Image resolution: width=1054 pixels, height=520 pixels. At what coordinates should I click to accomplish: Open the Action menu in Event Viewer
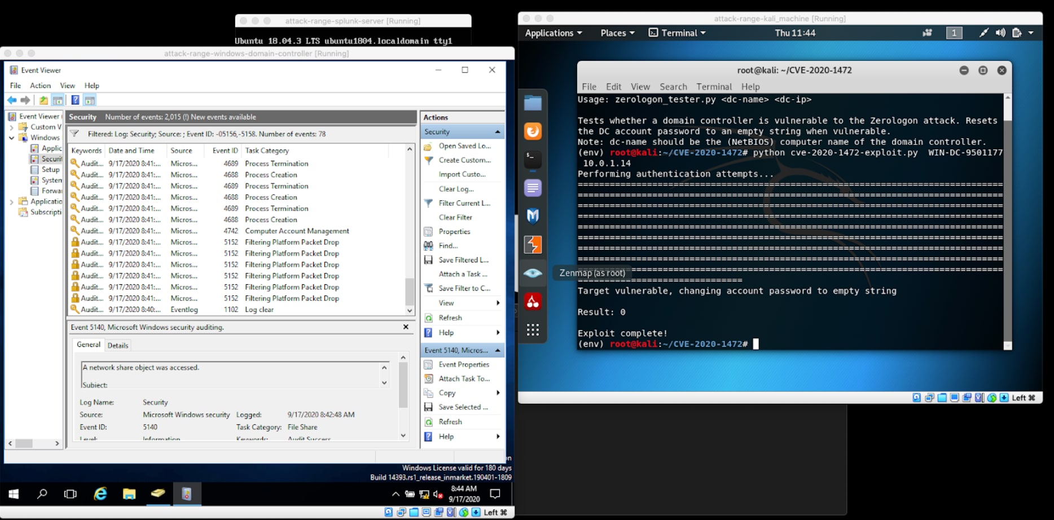tap(40, 86)
